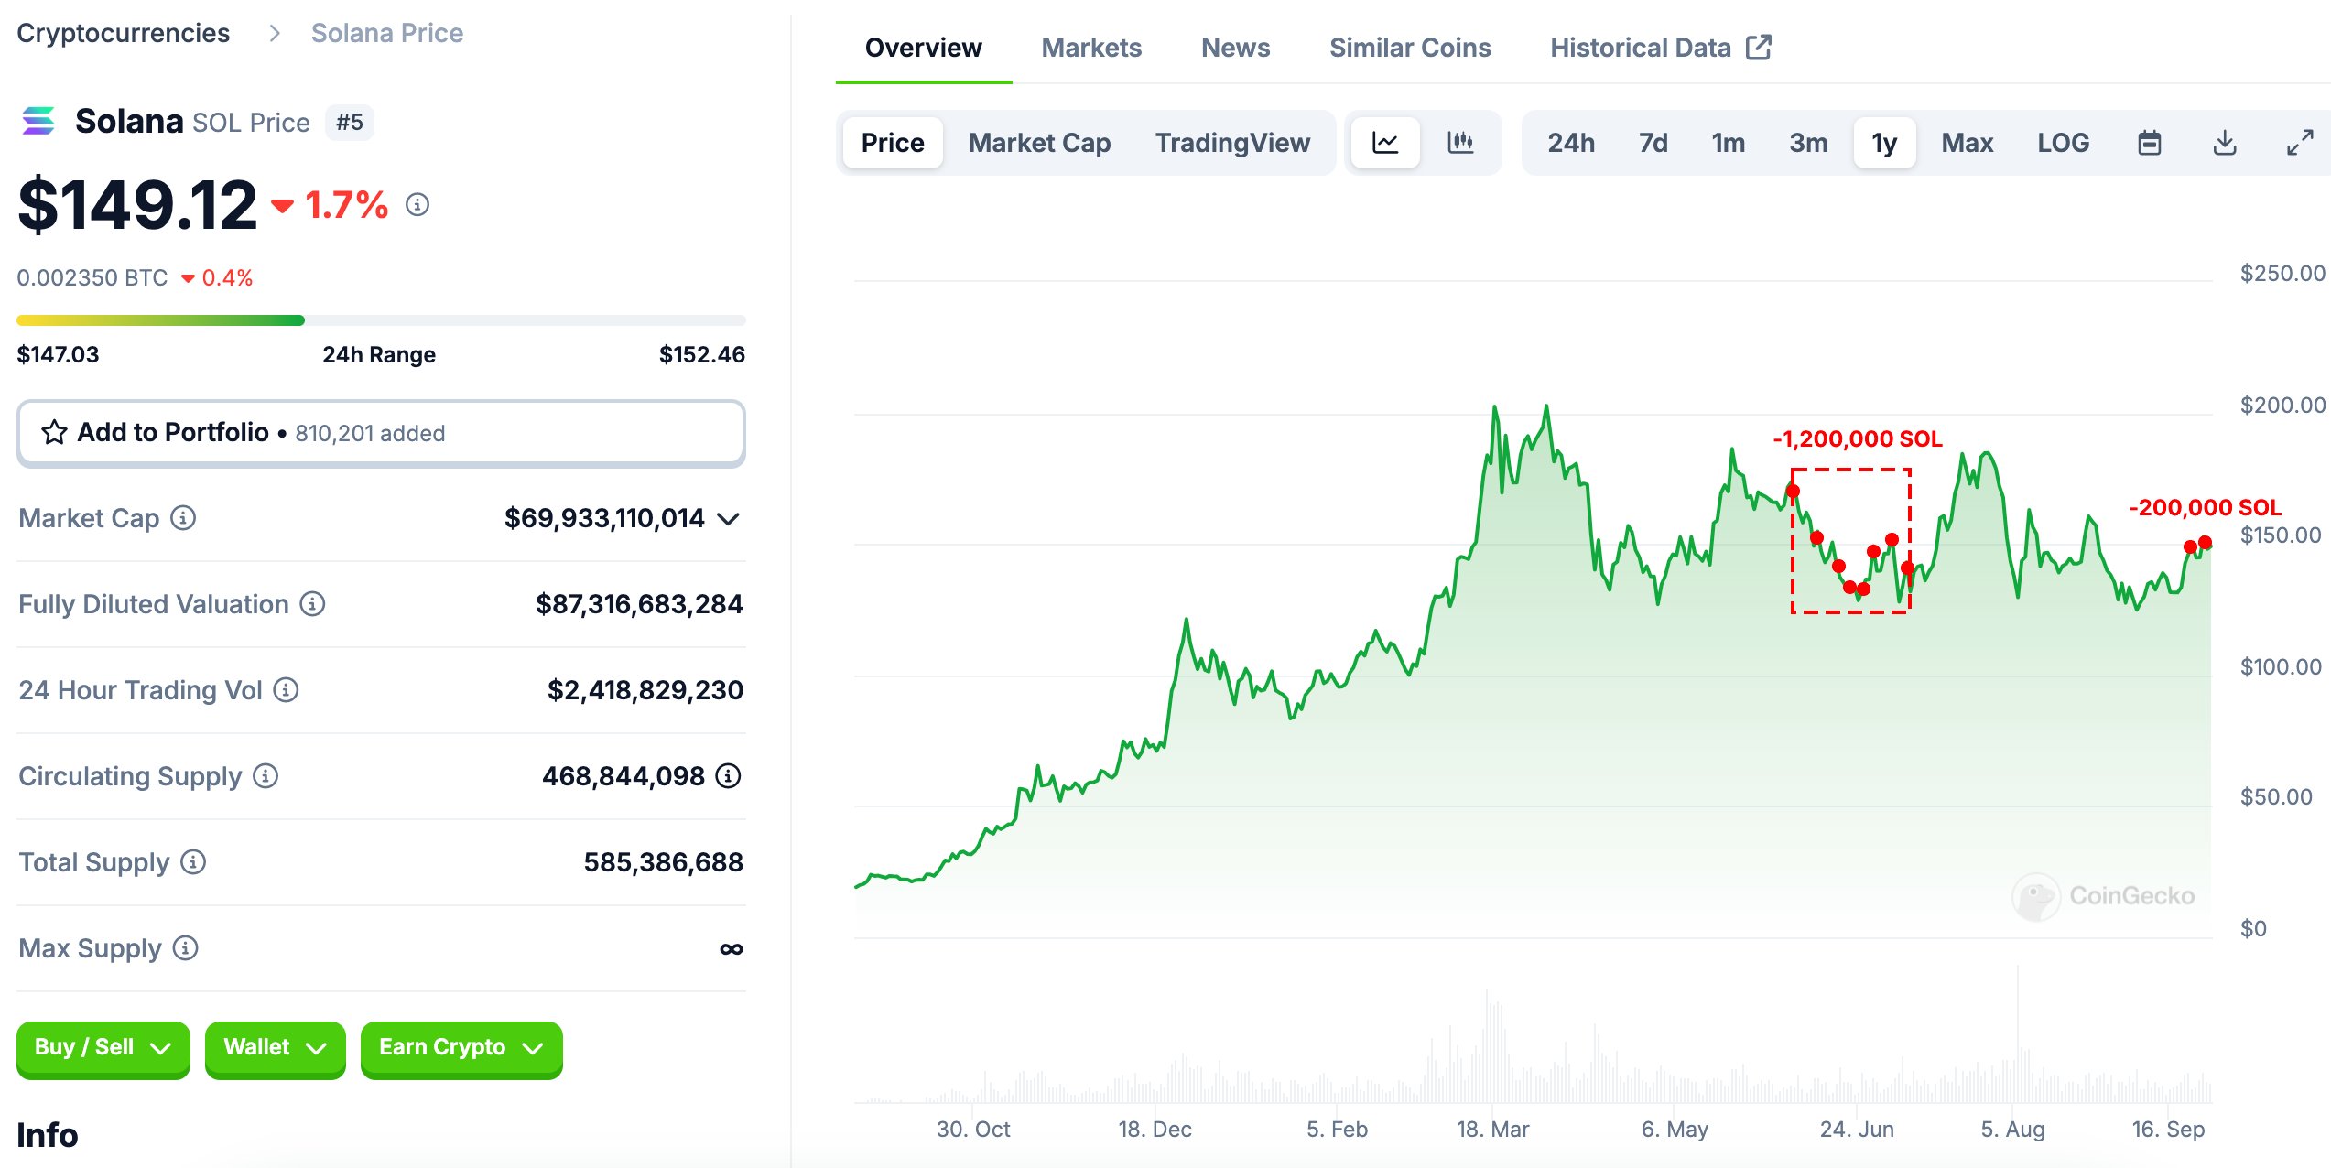Set chart range to Max
This screenshot has width=2331, height=1168.
[1967, 143]
